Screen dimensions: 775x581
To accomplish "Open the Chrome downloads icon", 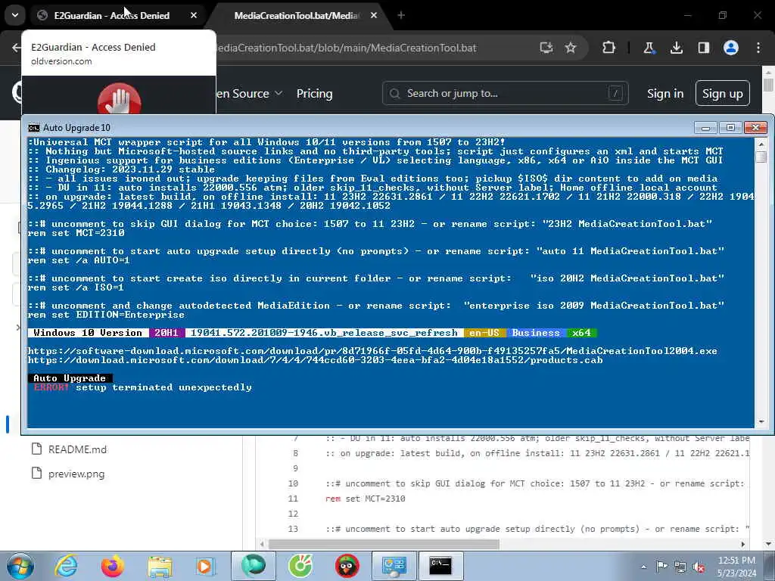I will [x=676, y=48].
